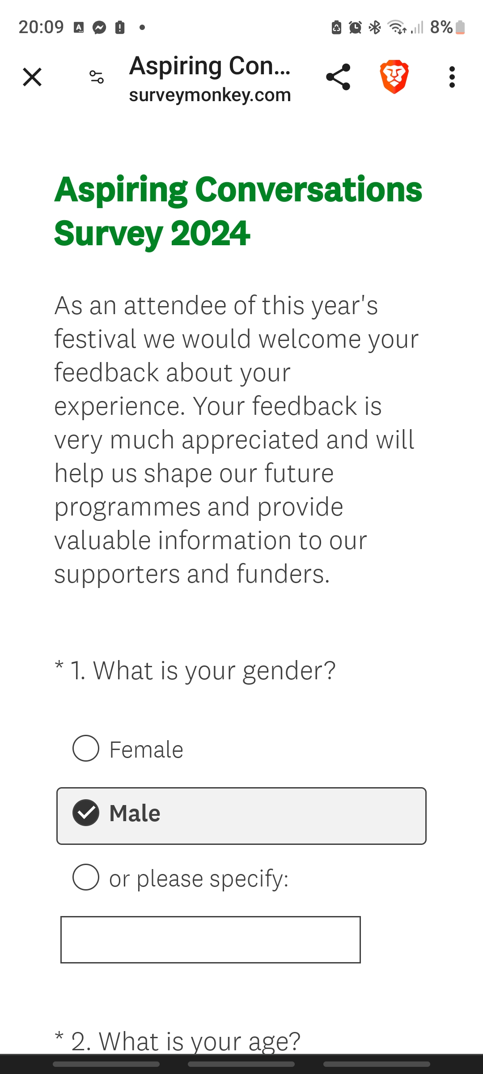Select the Male radio option

pos(86,813)
